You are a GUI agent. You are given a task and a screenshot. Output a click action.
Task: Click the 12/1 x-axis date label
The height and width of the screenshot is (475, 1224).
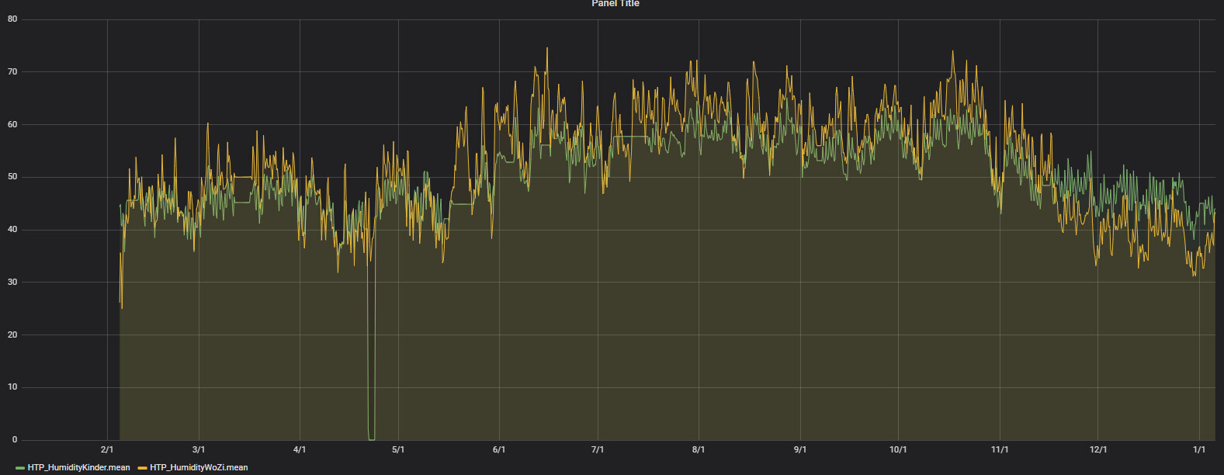coord(1098,449)
